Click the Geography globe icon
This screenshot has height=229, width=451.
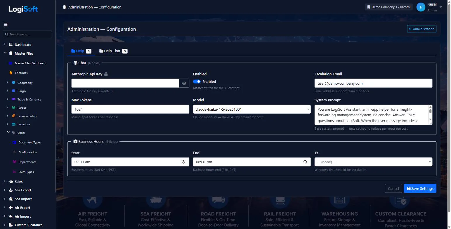pyautogui.click(x=13, y=83)
